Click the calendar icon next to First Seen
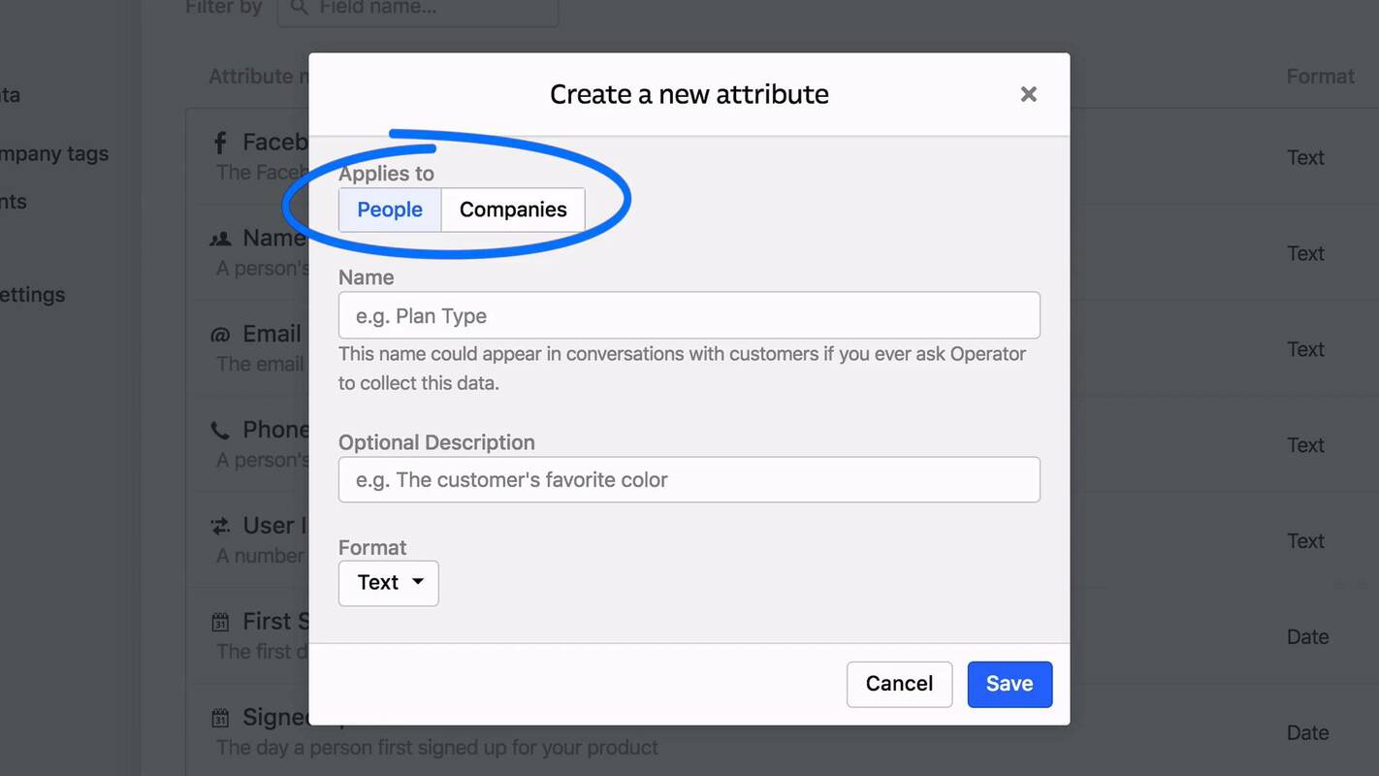1379x776 pixels. tap(218, 620)
